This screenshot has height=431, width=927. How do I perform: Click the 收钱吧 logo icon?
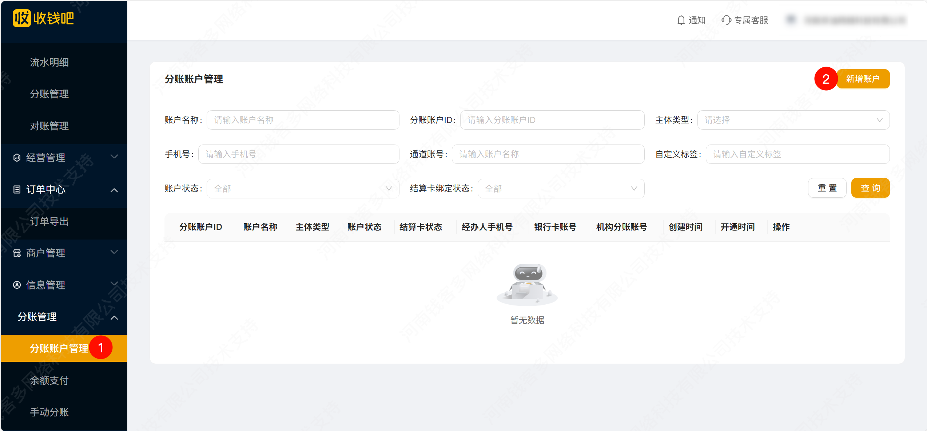click(x=22, y=18)
